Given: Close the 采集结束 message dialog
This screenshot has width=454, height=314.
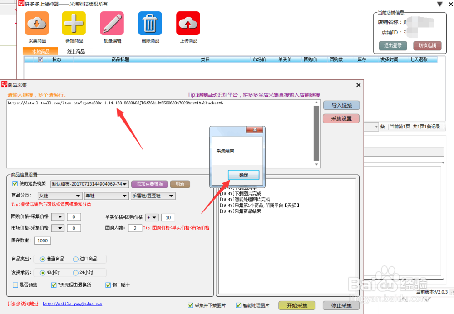Looking at the screenshot, I should tap(255, 130).
